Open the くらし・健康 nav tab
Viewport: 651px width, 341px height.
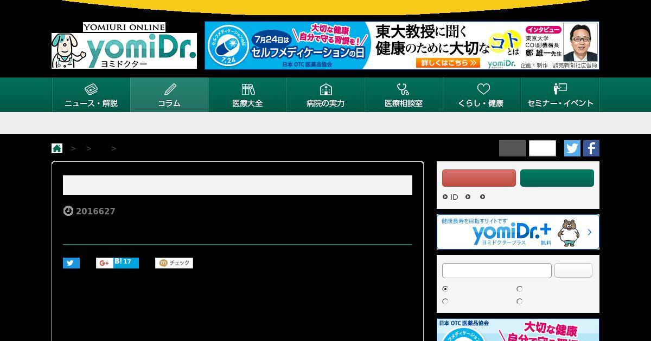click(x=482, y=95)
